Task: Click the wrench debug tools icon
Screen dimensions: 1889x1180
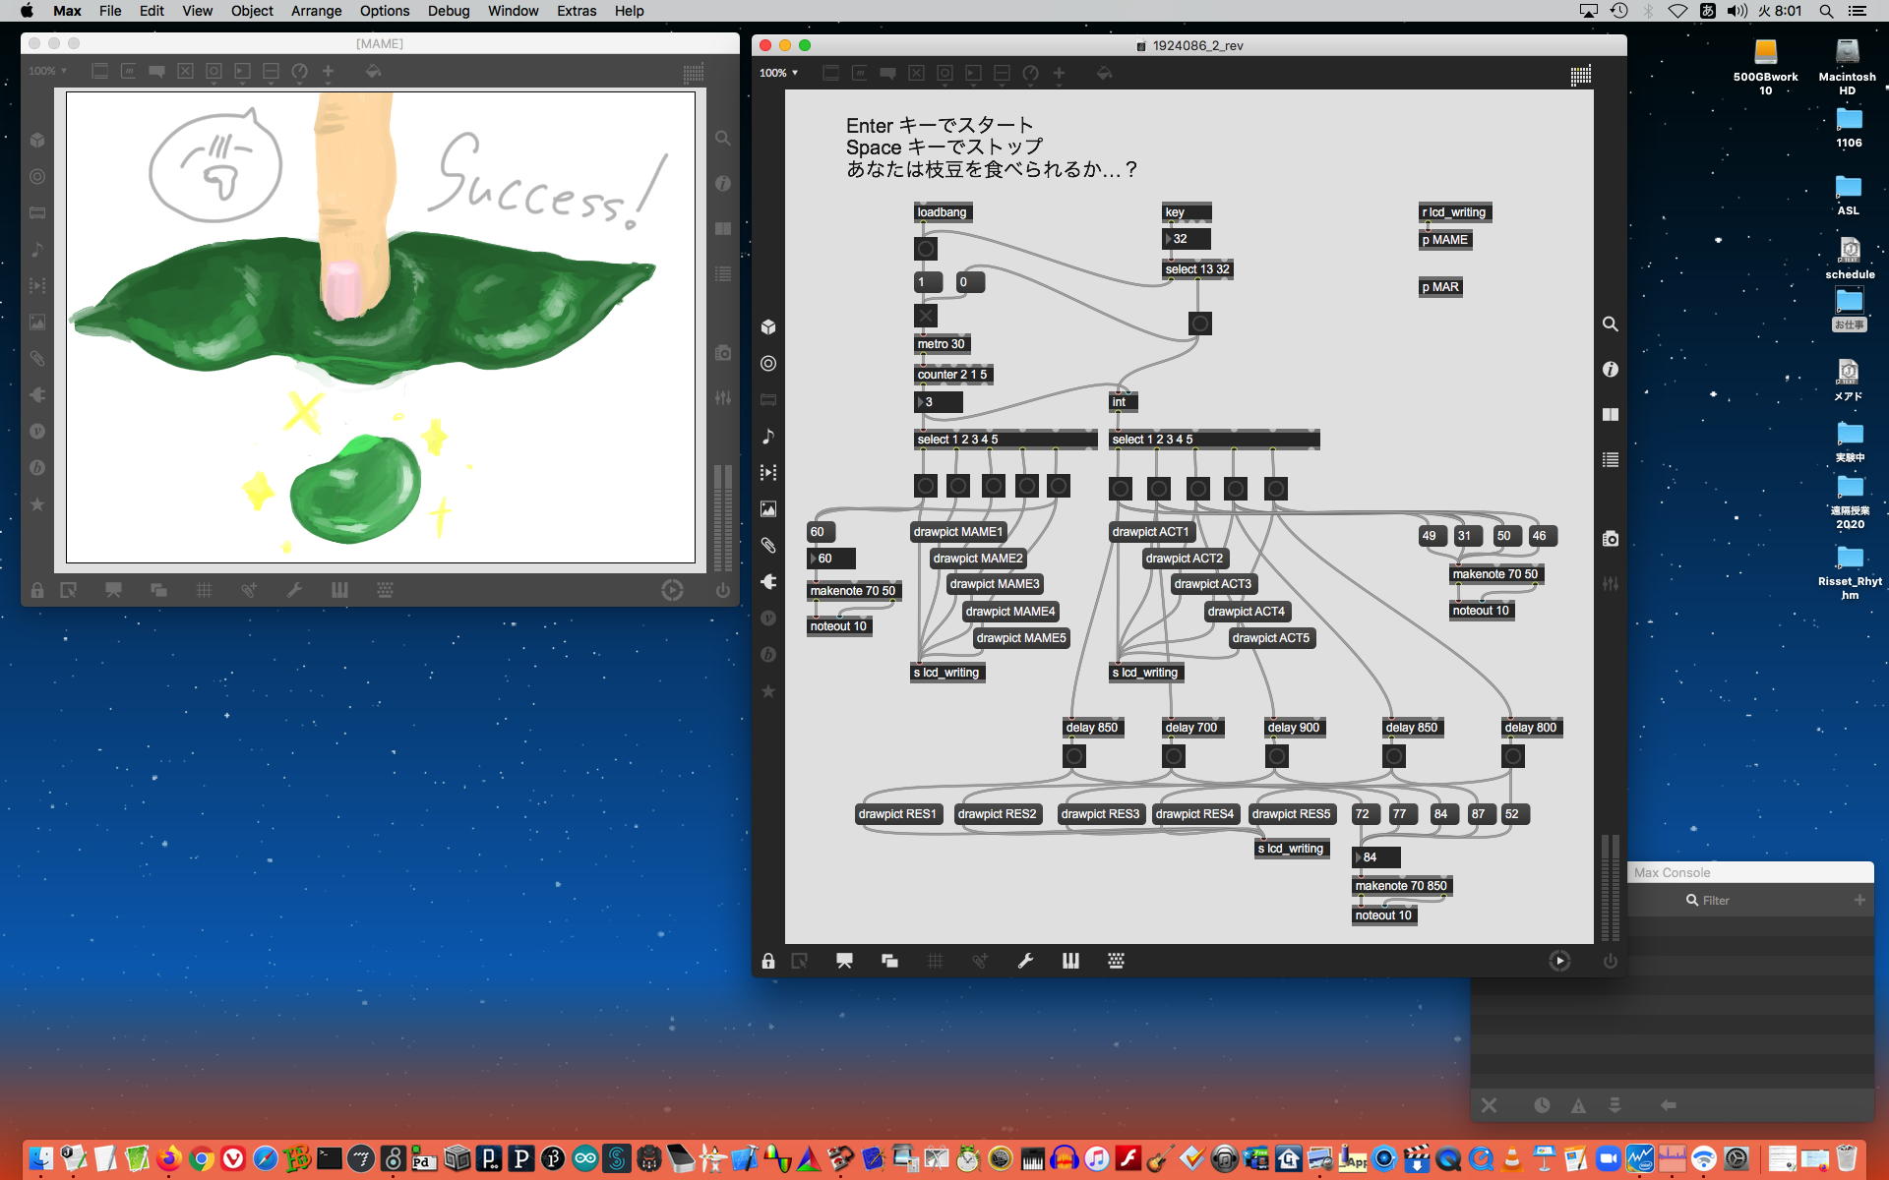Action: pyautogui.click(x=1025, y=961)
